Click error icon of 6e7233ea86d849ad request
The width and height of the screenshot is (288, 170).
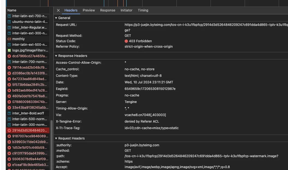9,79
